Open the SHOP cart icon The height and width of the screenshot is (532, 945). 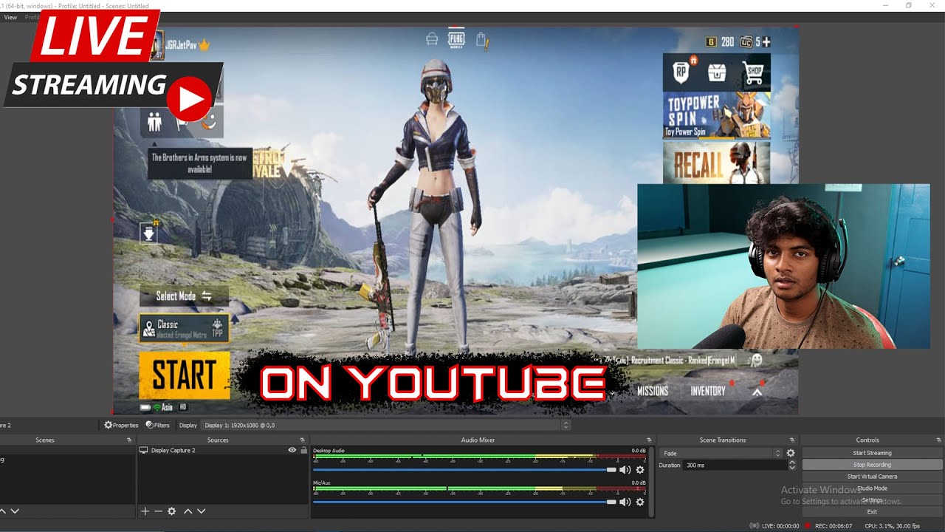753,72
